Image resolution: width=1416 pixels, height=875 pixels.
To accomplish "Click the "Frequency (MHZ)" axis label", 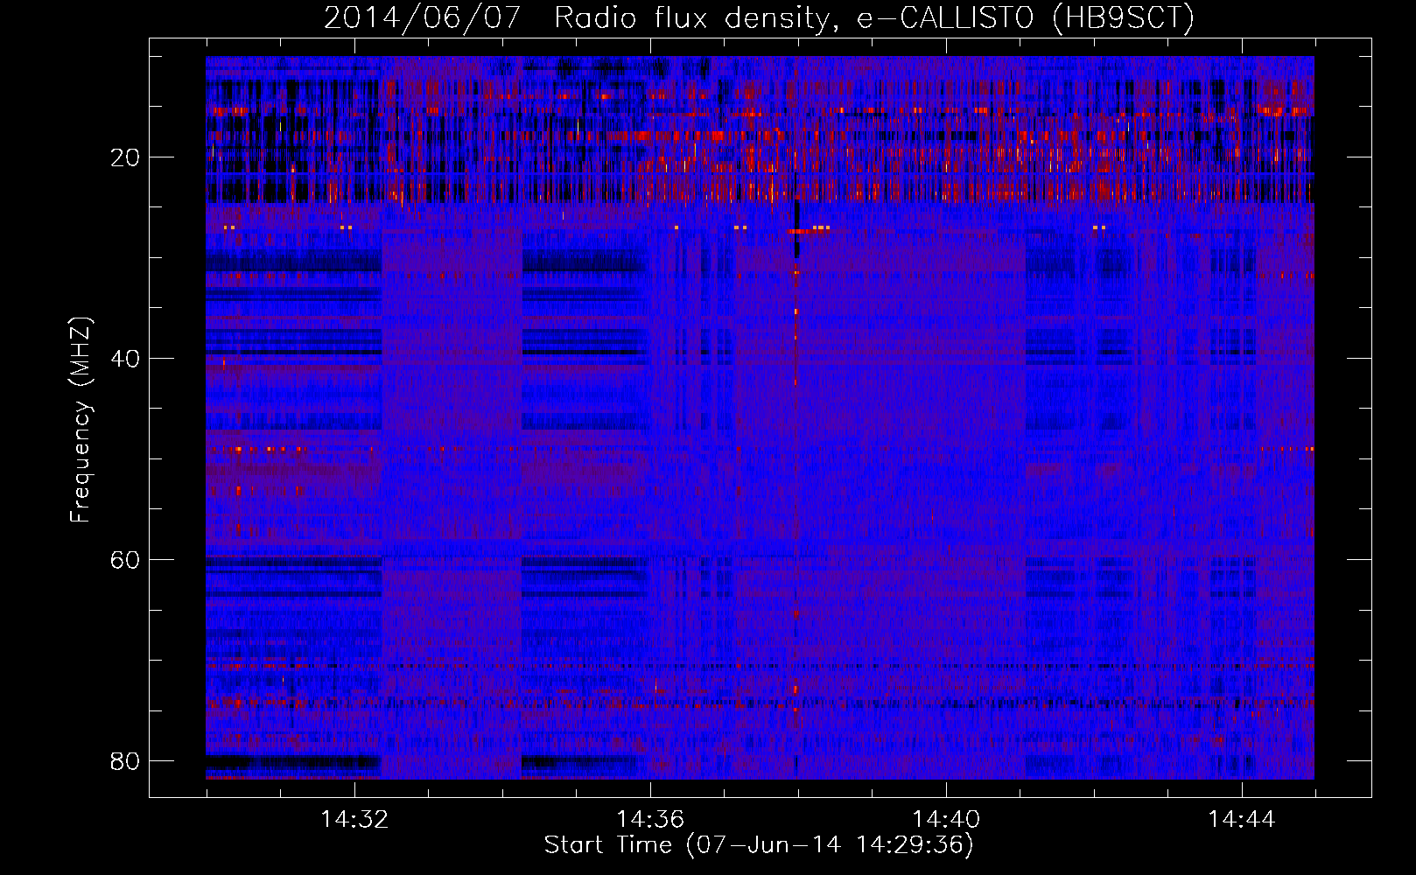I will 81,420.
